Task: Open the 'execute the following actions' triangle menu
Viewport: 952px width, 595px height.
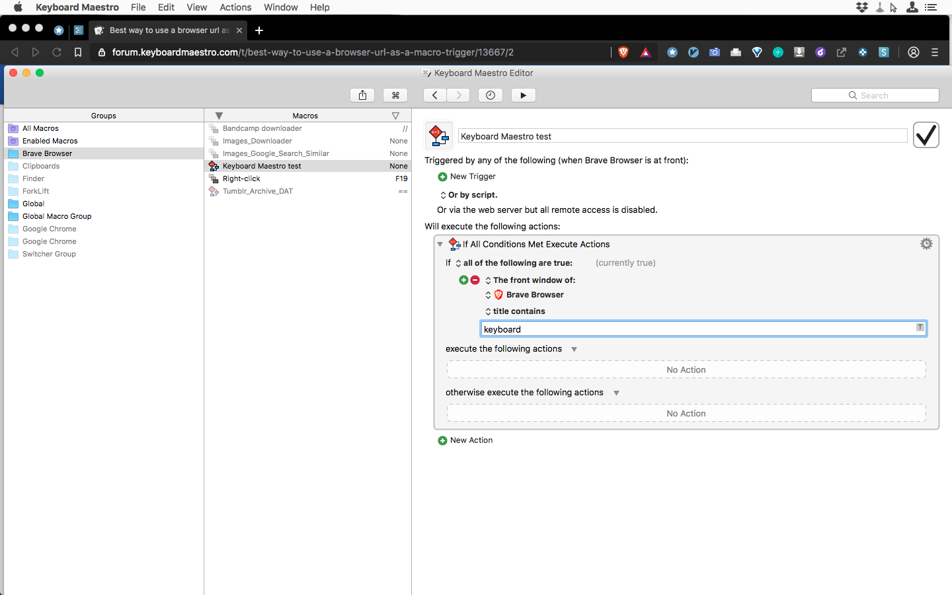Action: (x=574, y=350)
